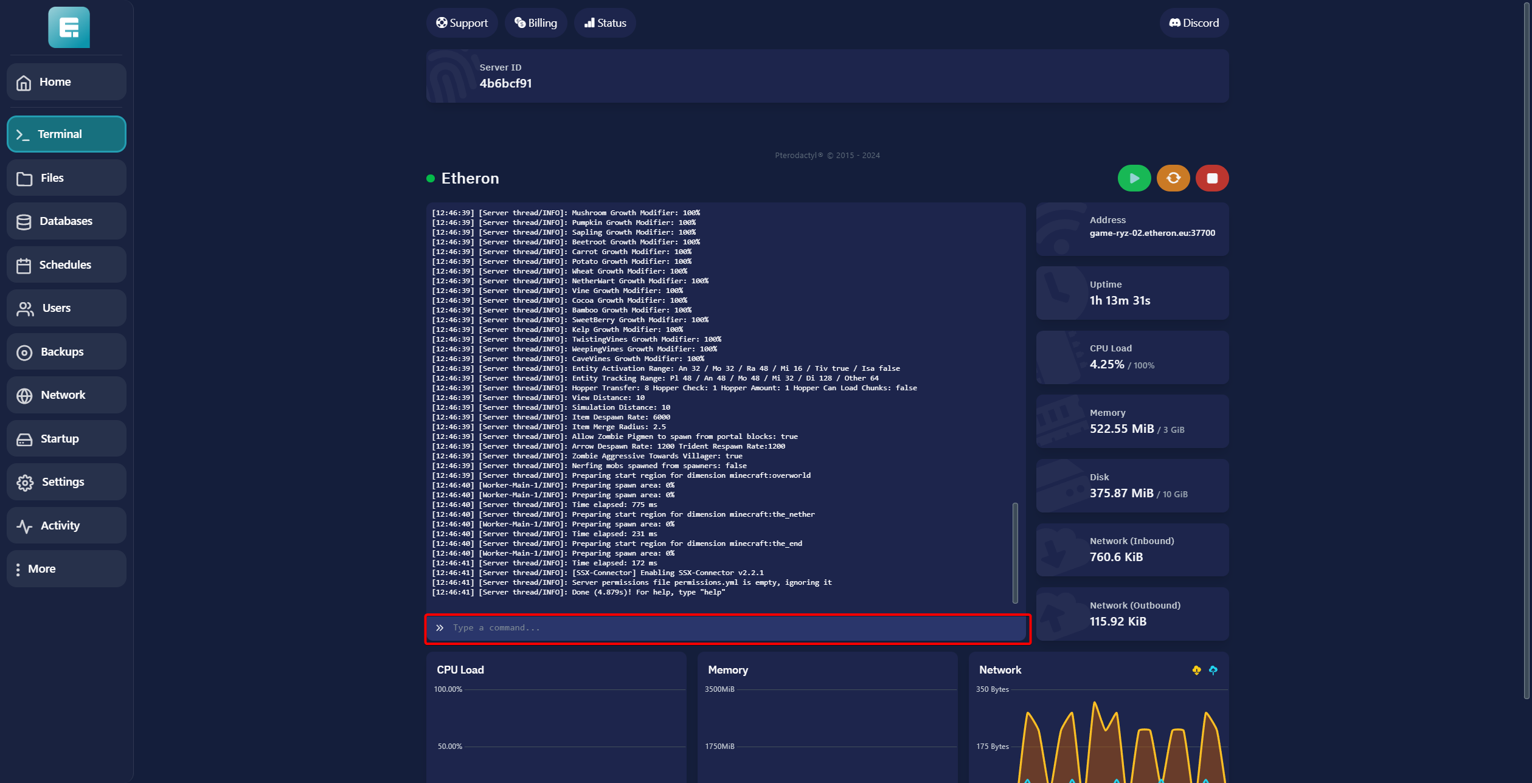Click the orange restart server button
The height and width of the screenshot is (783, 1532).
pyautogui.click(x=1173, y=178)
